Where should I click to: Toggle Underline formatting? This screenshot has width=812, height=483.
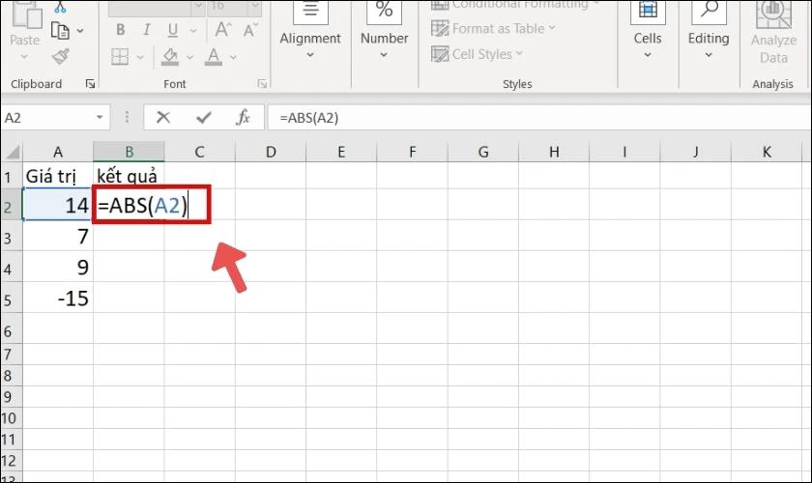click(x=173, y=31)
